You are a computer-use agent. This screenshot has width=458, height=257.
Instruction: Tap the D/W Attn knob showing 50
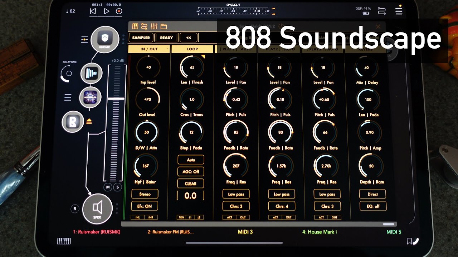click(x=147, y=132)
